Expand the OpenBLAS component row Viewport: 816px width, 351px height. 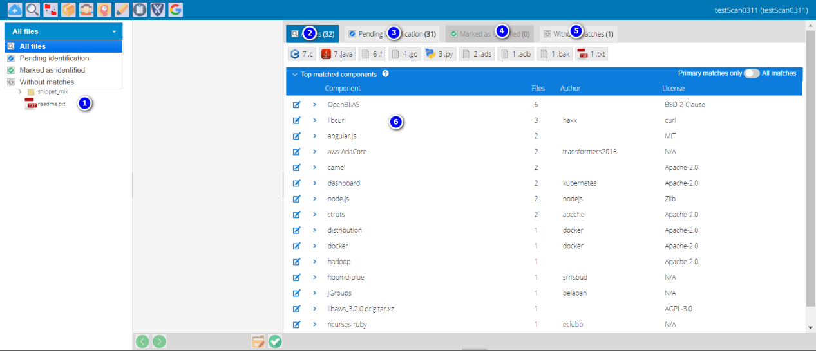[315, 104]
